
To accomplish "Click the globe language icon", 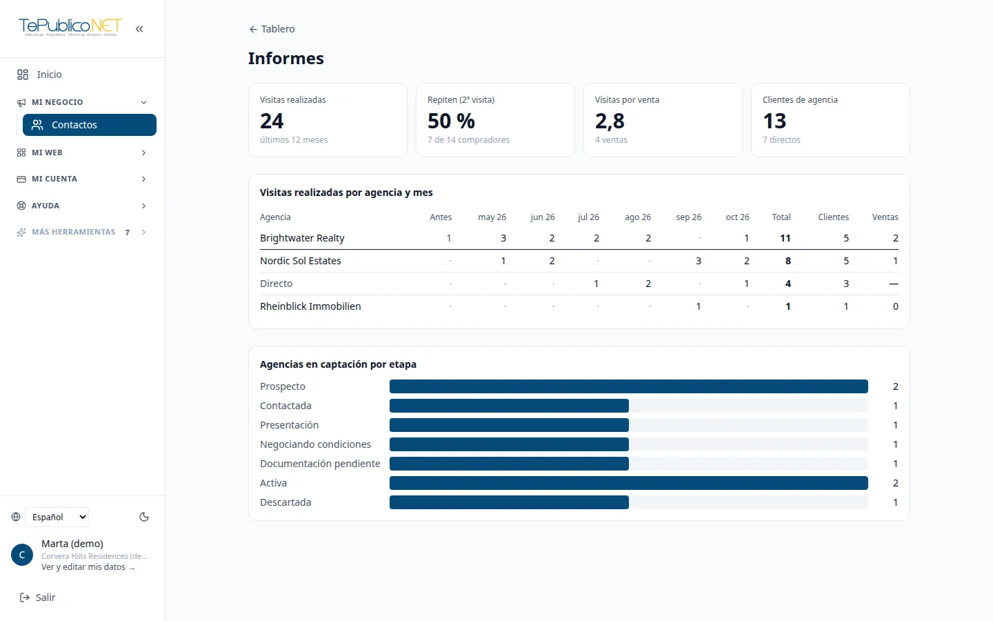I will pos(16,517).
